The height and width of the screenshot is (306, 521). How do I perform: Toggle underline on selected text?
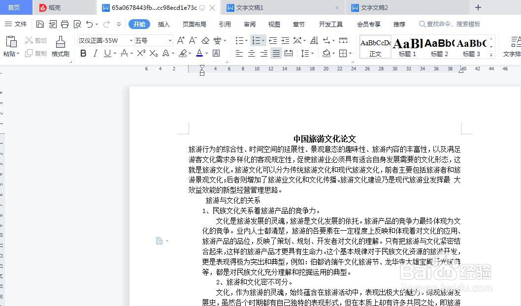pos(108,54)
